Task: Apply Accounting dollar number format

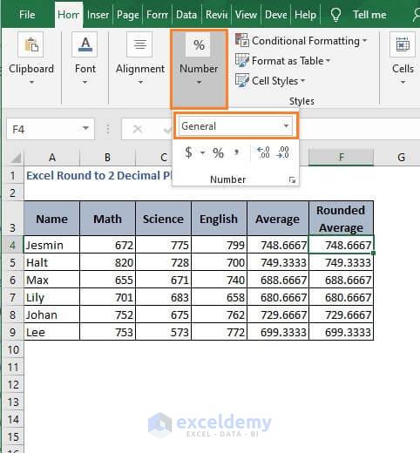Action: pyautogui.click(x=189, y=152)
